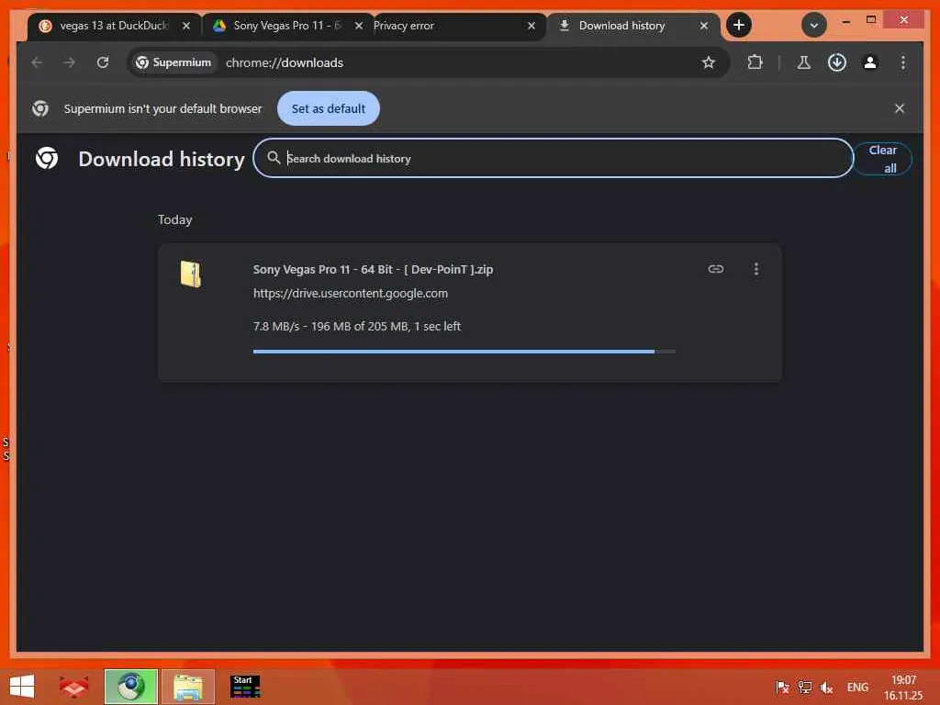The height and width of the screenshot is (705, 940).
Task: Open the Action Center flag icon
Action: 782,688
